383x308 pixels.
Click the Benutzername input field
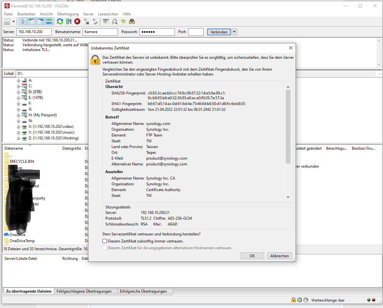click(100, 32)
